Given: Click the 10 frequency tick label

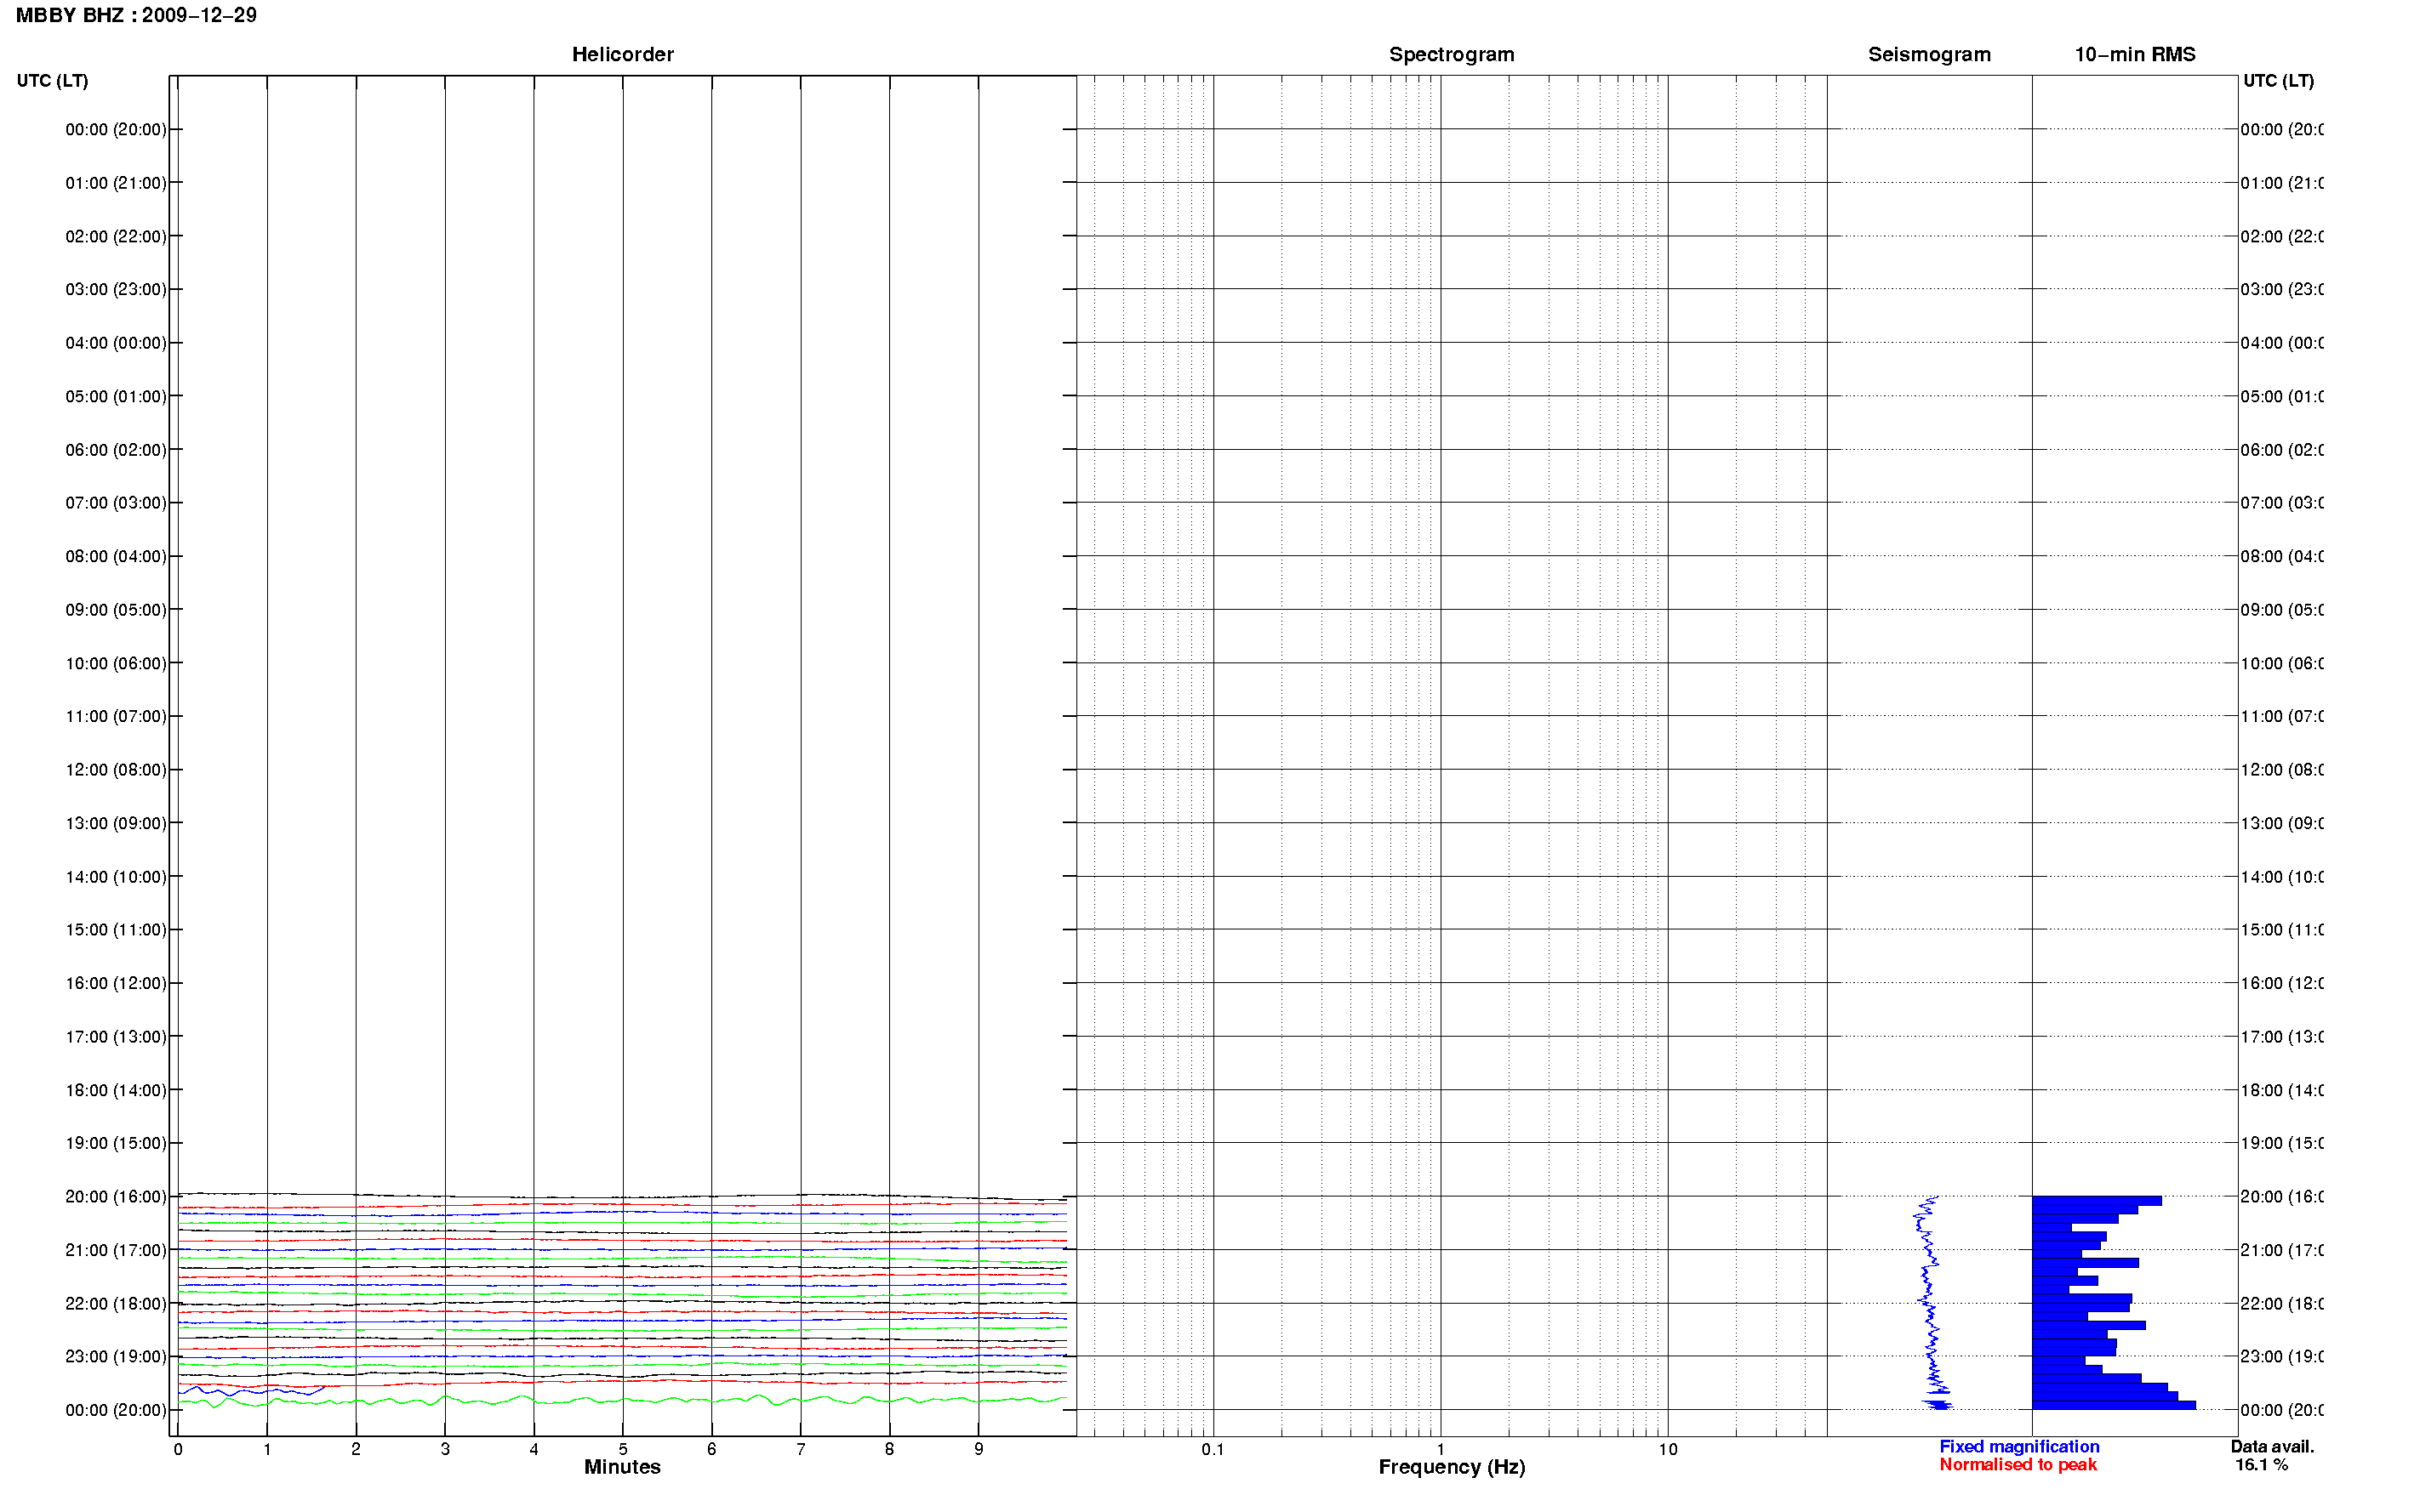Looking at the screenshot, I should click(1668, 1449).
